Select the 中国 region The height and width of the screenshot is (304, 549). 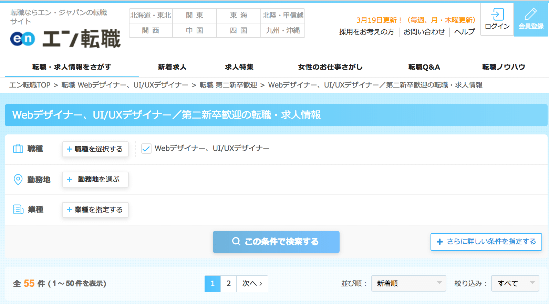195,30
